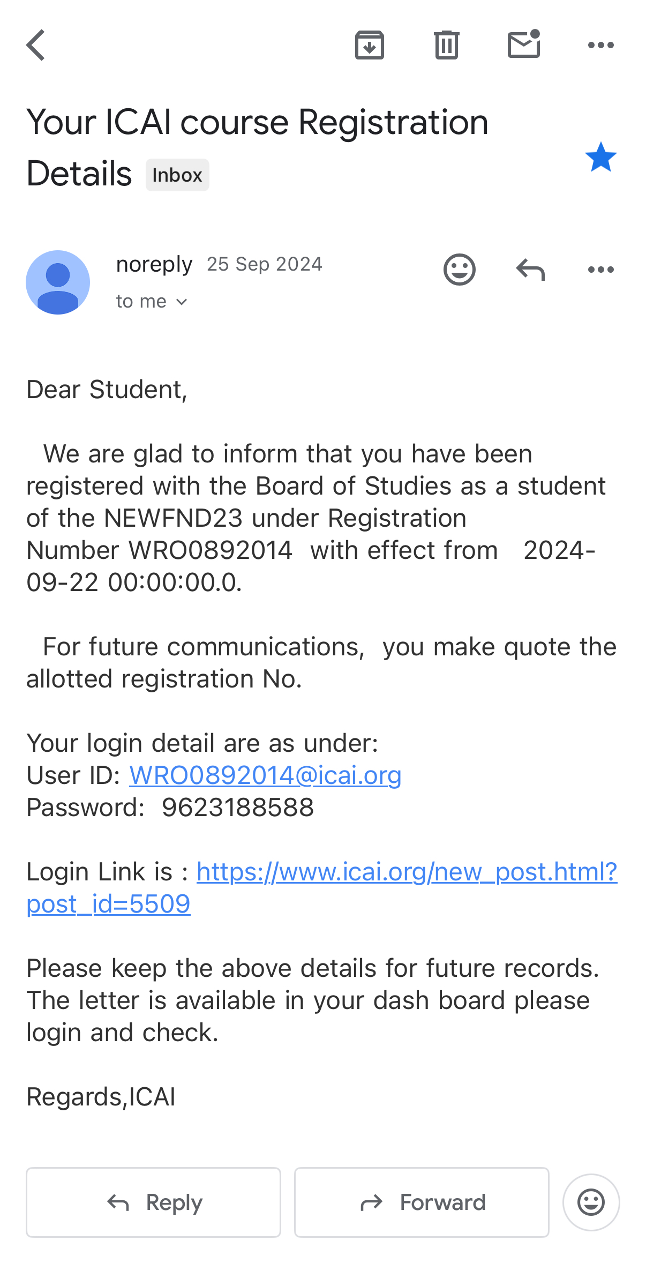Go back using the top-left arrow
This screenshot has height=1278, width=646.
[36, 45]
